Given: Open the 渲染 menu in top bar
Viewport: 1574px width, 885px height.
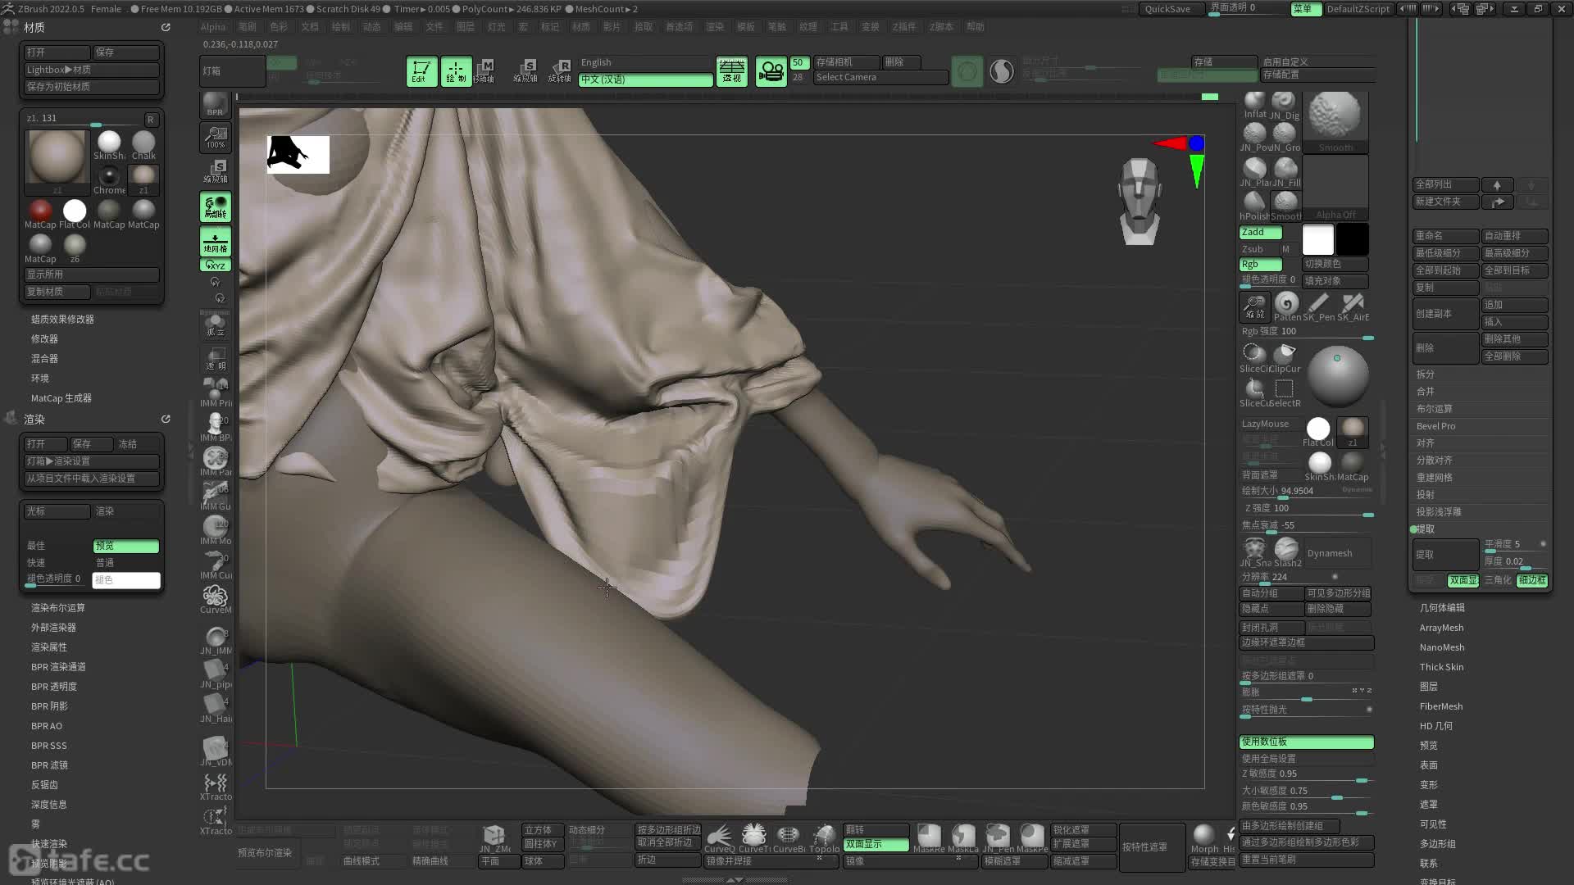Looking at the screenshot, I should click(715, 27).
